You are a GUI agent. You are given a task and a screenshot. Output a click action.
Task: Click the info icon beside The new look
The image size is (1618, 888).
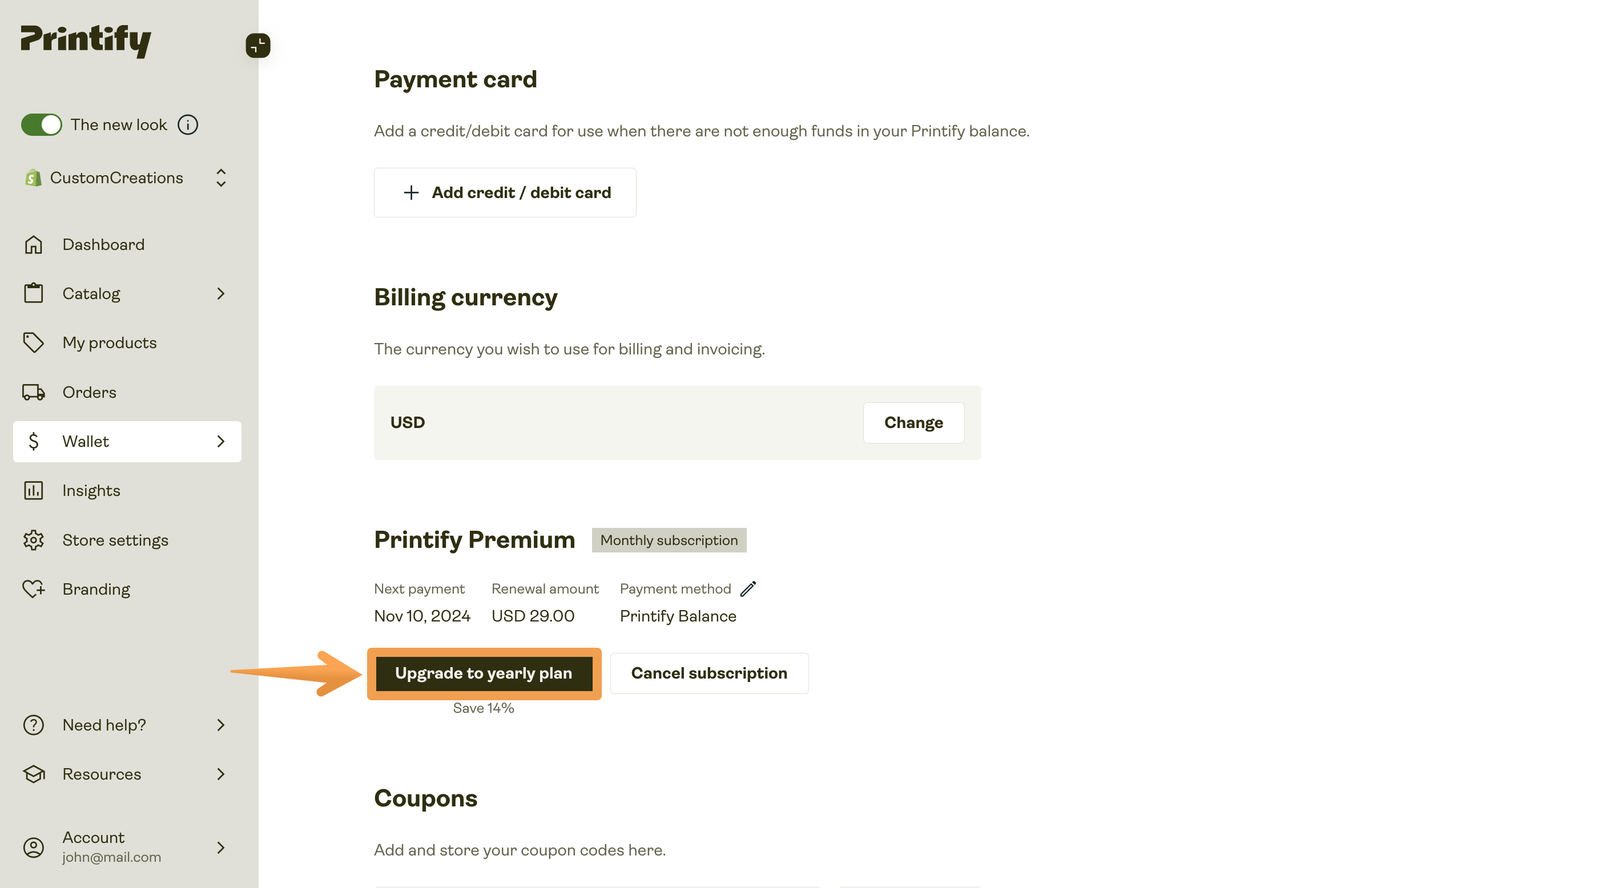pos(188,124)
